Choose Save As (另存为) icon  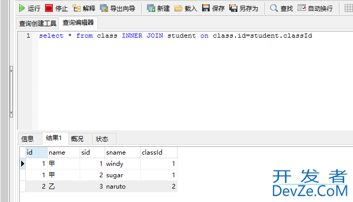click(233, 8)
